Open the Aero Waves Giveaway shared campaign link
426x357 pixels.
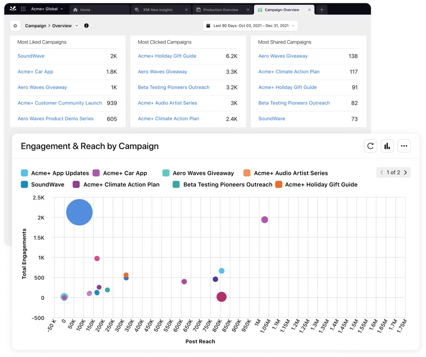click(x=283, y=56)
